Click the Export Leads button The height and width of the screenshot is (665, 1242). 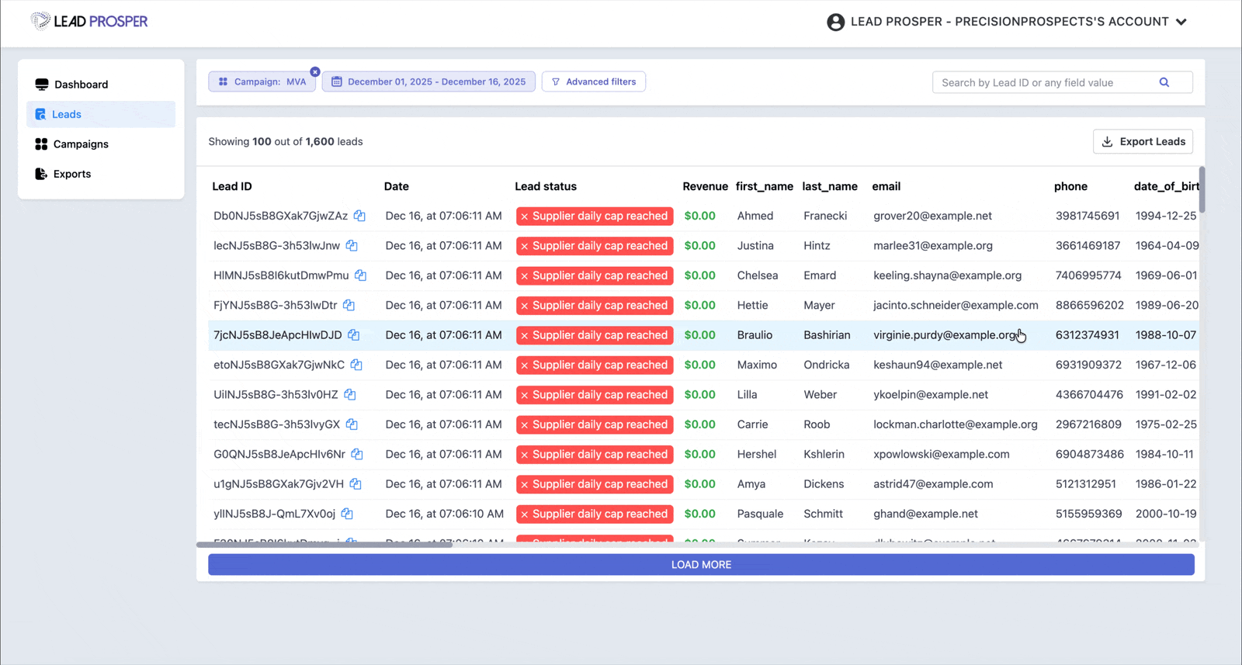(1143, 141)
